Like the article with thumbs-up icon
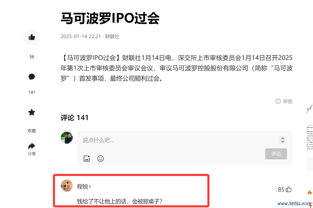The height and width of the screenshot is (208, 313). 32,37
